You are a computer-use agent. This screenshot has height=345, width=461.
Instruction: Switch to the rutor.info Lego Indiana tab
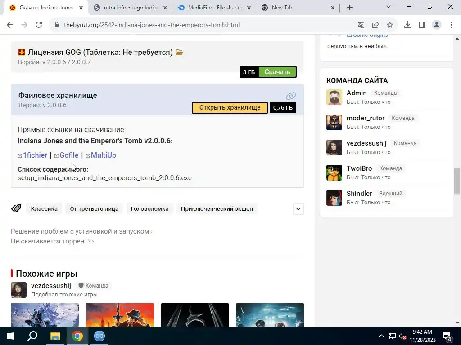[130, 8]
